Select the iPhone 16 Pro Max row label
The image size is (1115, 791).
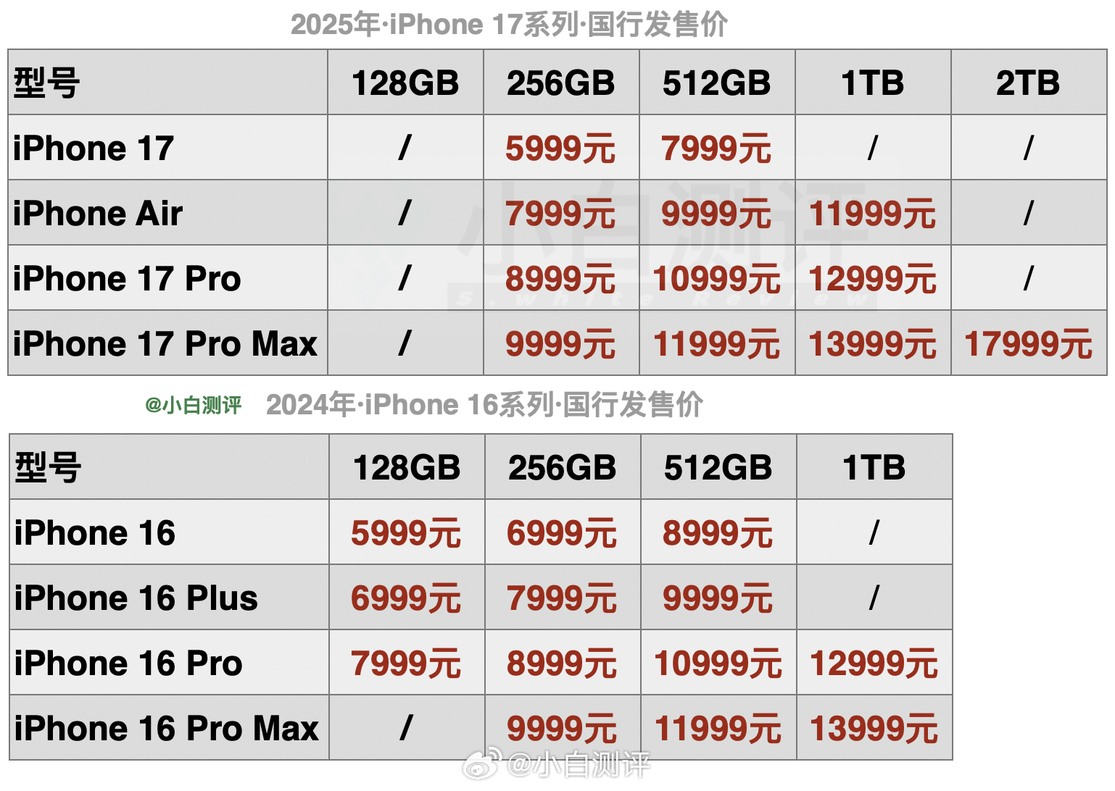click(167, 729)
